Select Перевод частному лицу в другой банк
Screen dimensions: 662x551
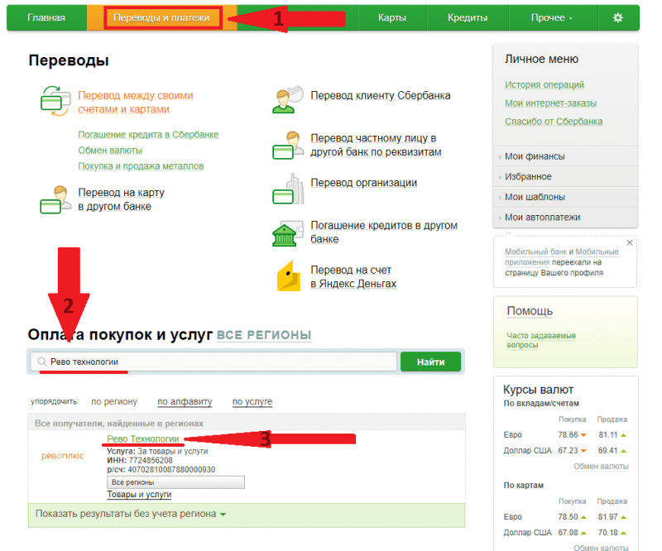pyautogui.click(x=376, y=145)
